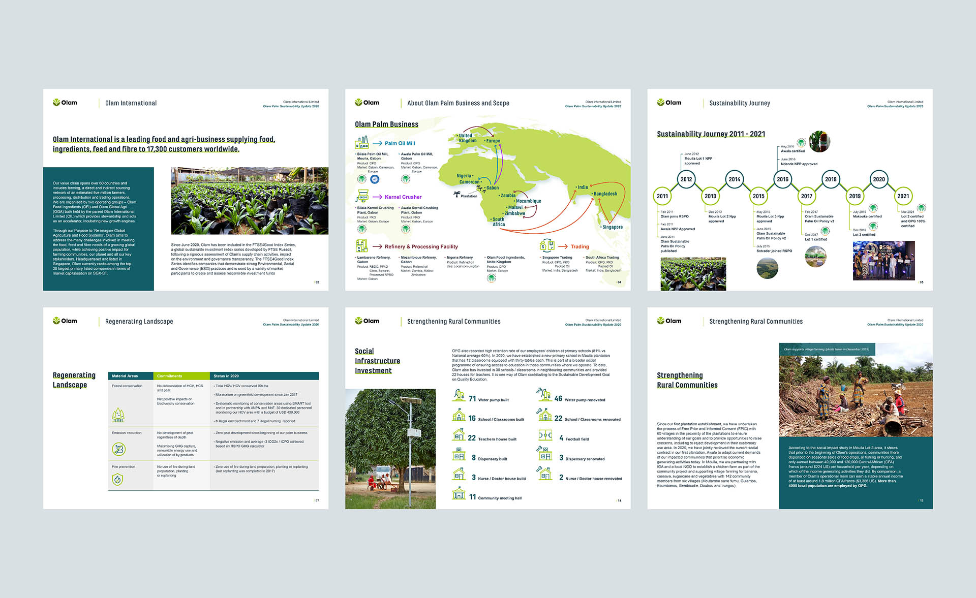Image resolution: width=976 pixels, height=598 pixels.
Task: Click the Olam logo on the Sustainability Journey slide
Action: tap(669, 103)
